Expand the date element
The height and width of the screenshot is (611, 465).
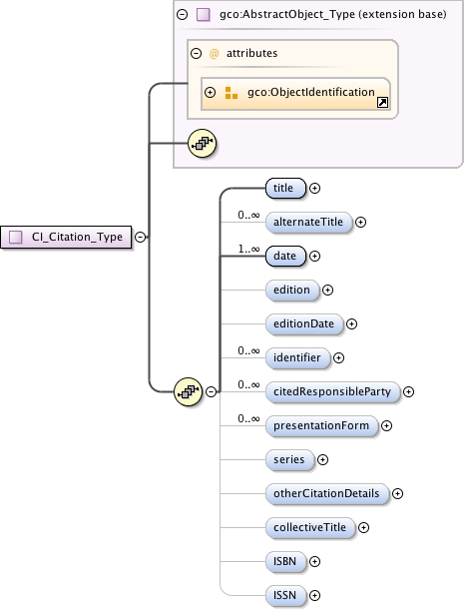pos(314,256)
